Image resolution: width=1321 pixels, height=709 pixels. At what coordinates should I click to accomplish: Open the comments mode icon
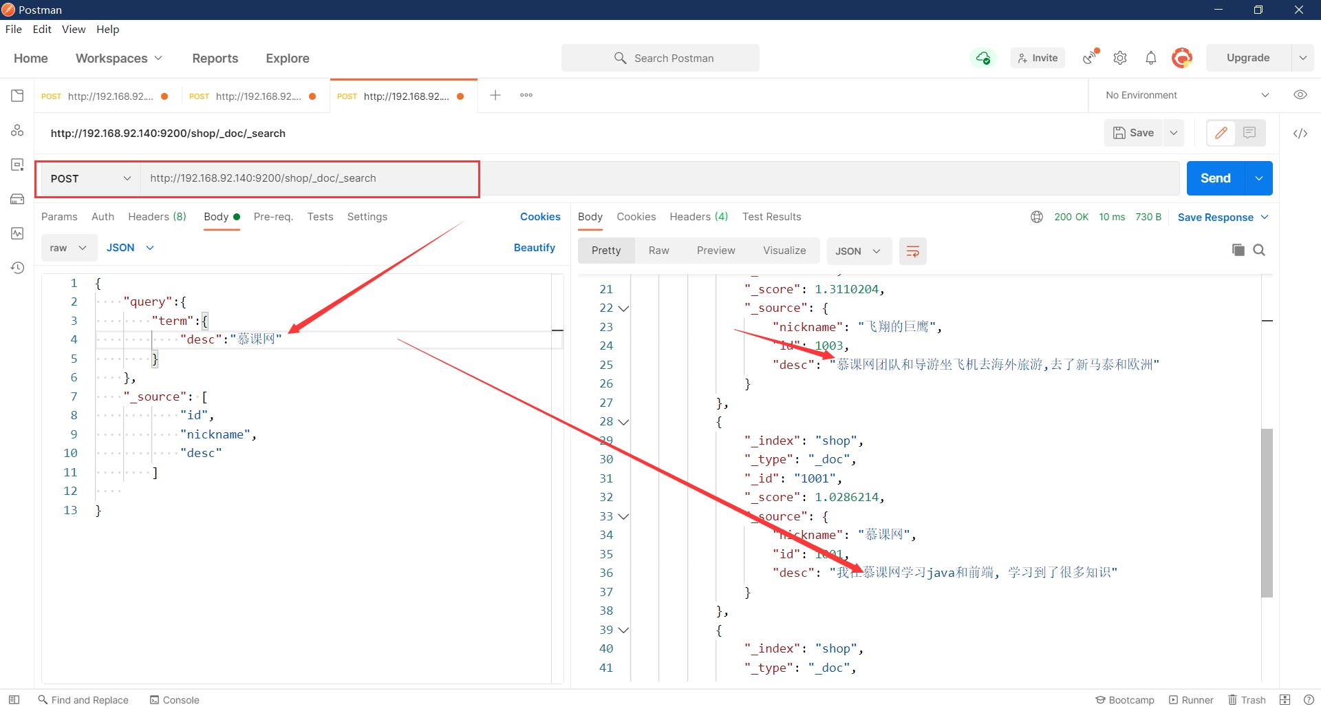1250,133
